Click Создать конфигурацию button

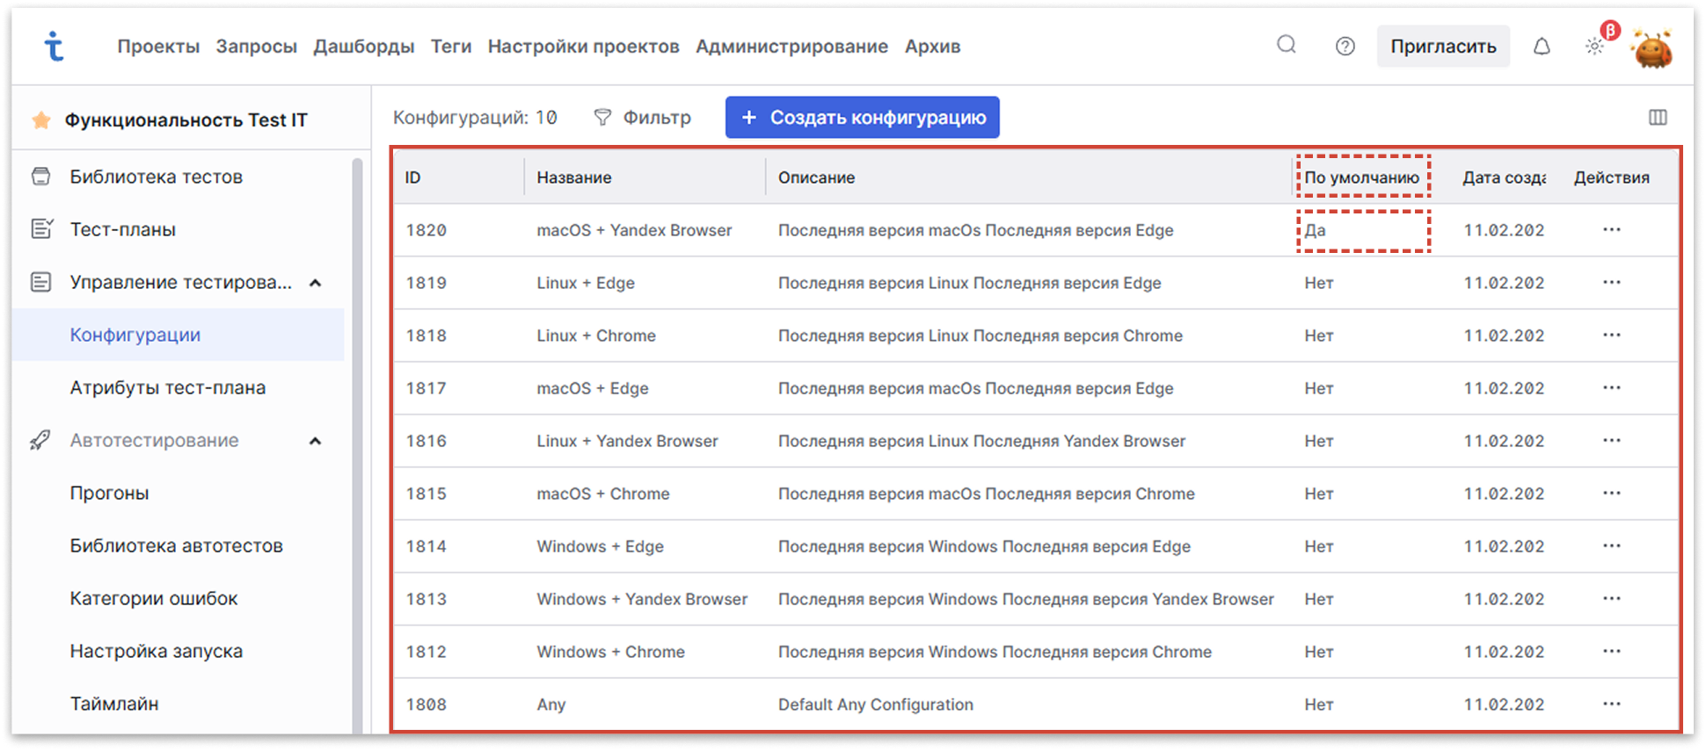point(862,118)
